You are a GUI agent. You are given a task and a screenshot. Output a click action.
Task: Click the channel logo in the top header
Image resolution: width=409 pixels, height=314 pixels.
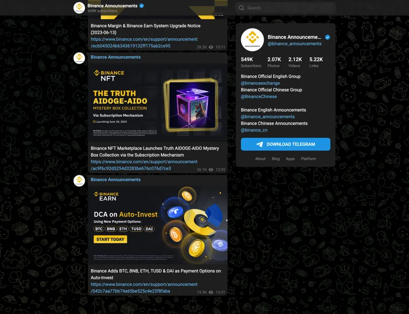(79, 8)
